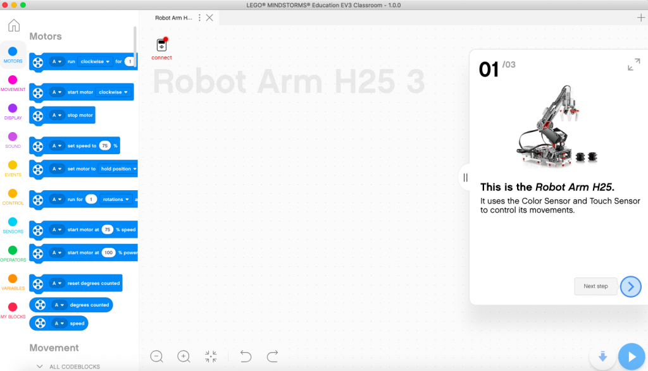Open the clockwise direction dropdown
Screen dimensions: 648x371
95,62
